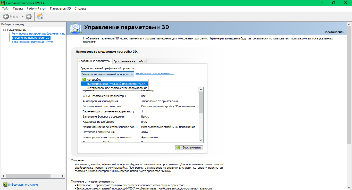The width and height of the screenshot is (352, 190).
Task: Select Регулировка настроек изображения tree item
Action: click(38, 34)
